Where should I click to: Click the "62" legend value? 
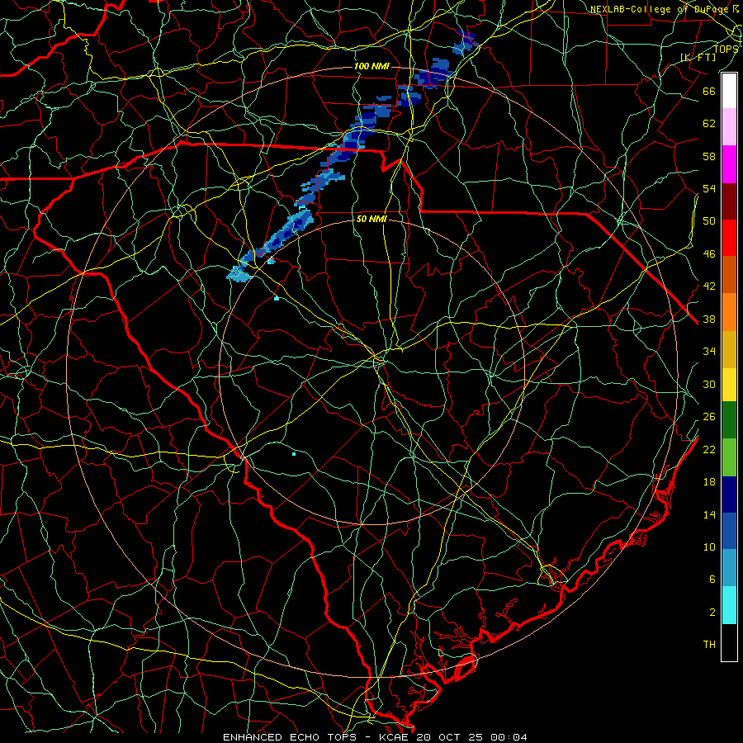(709, 124)
